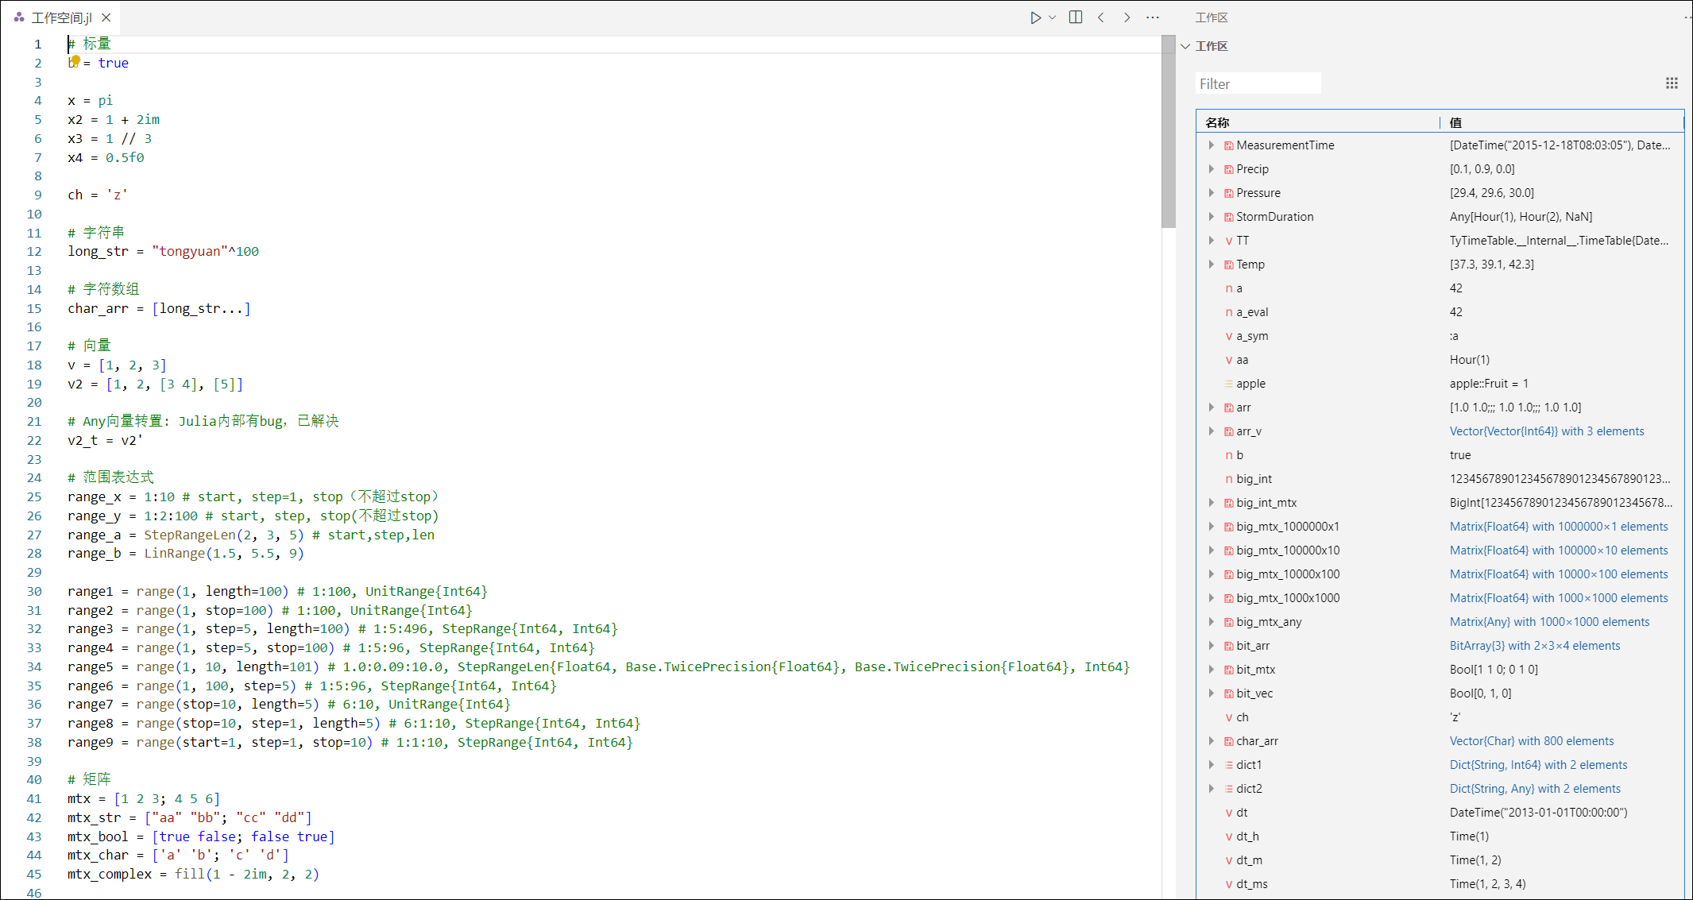Click the 名称 column header
The width and height of the screenshot is (1693, 900).
coord(1217,122)
